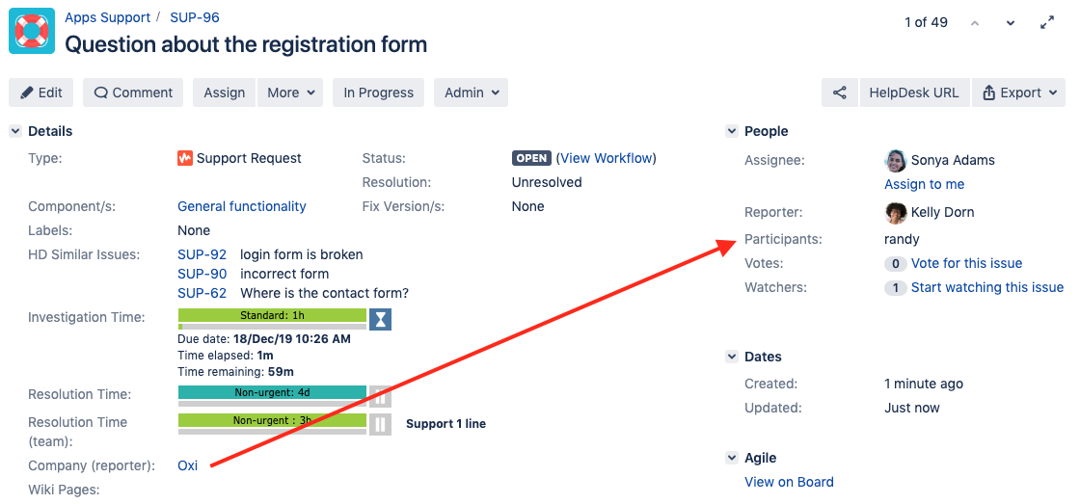
Task: Open the Admin dropdown menu
Action: click(x=471, y=93)
